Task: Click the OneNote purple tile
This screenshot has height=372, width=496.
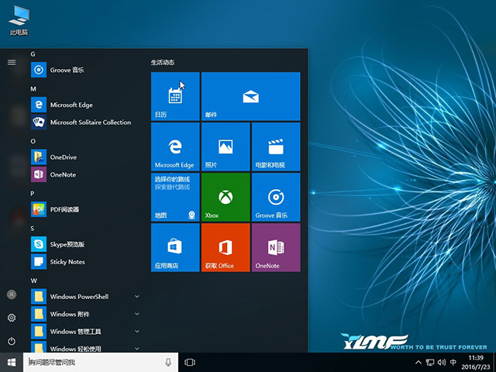Action: 275,247
